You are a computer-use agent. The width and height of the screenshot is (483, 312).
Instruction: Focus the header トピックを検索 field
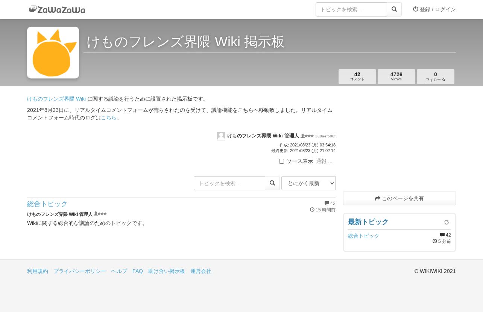click(351, 9)
